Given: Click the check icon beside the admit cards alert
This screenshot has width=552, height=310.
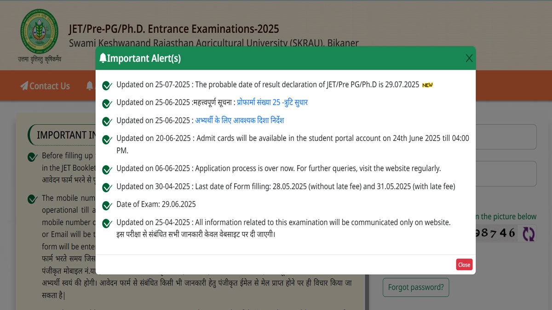Looking at the screenshot, I should tap(107, 139).
